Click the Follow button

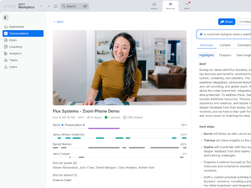tap(244, 22)
